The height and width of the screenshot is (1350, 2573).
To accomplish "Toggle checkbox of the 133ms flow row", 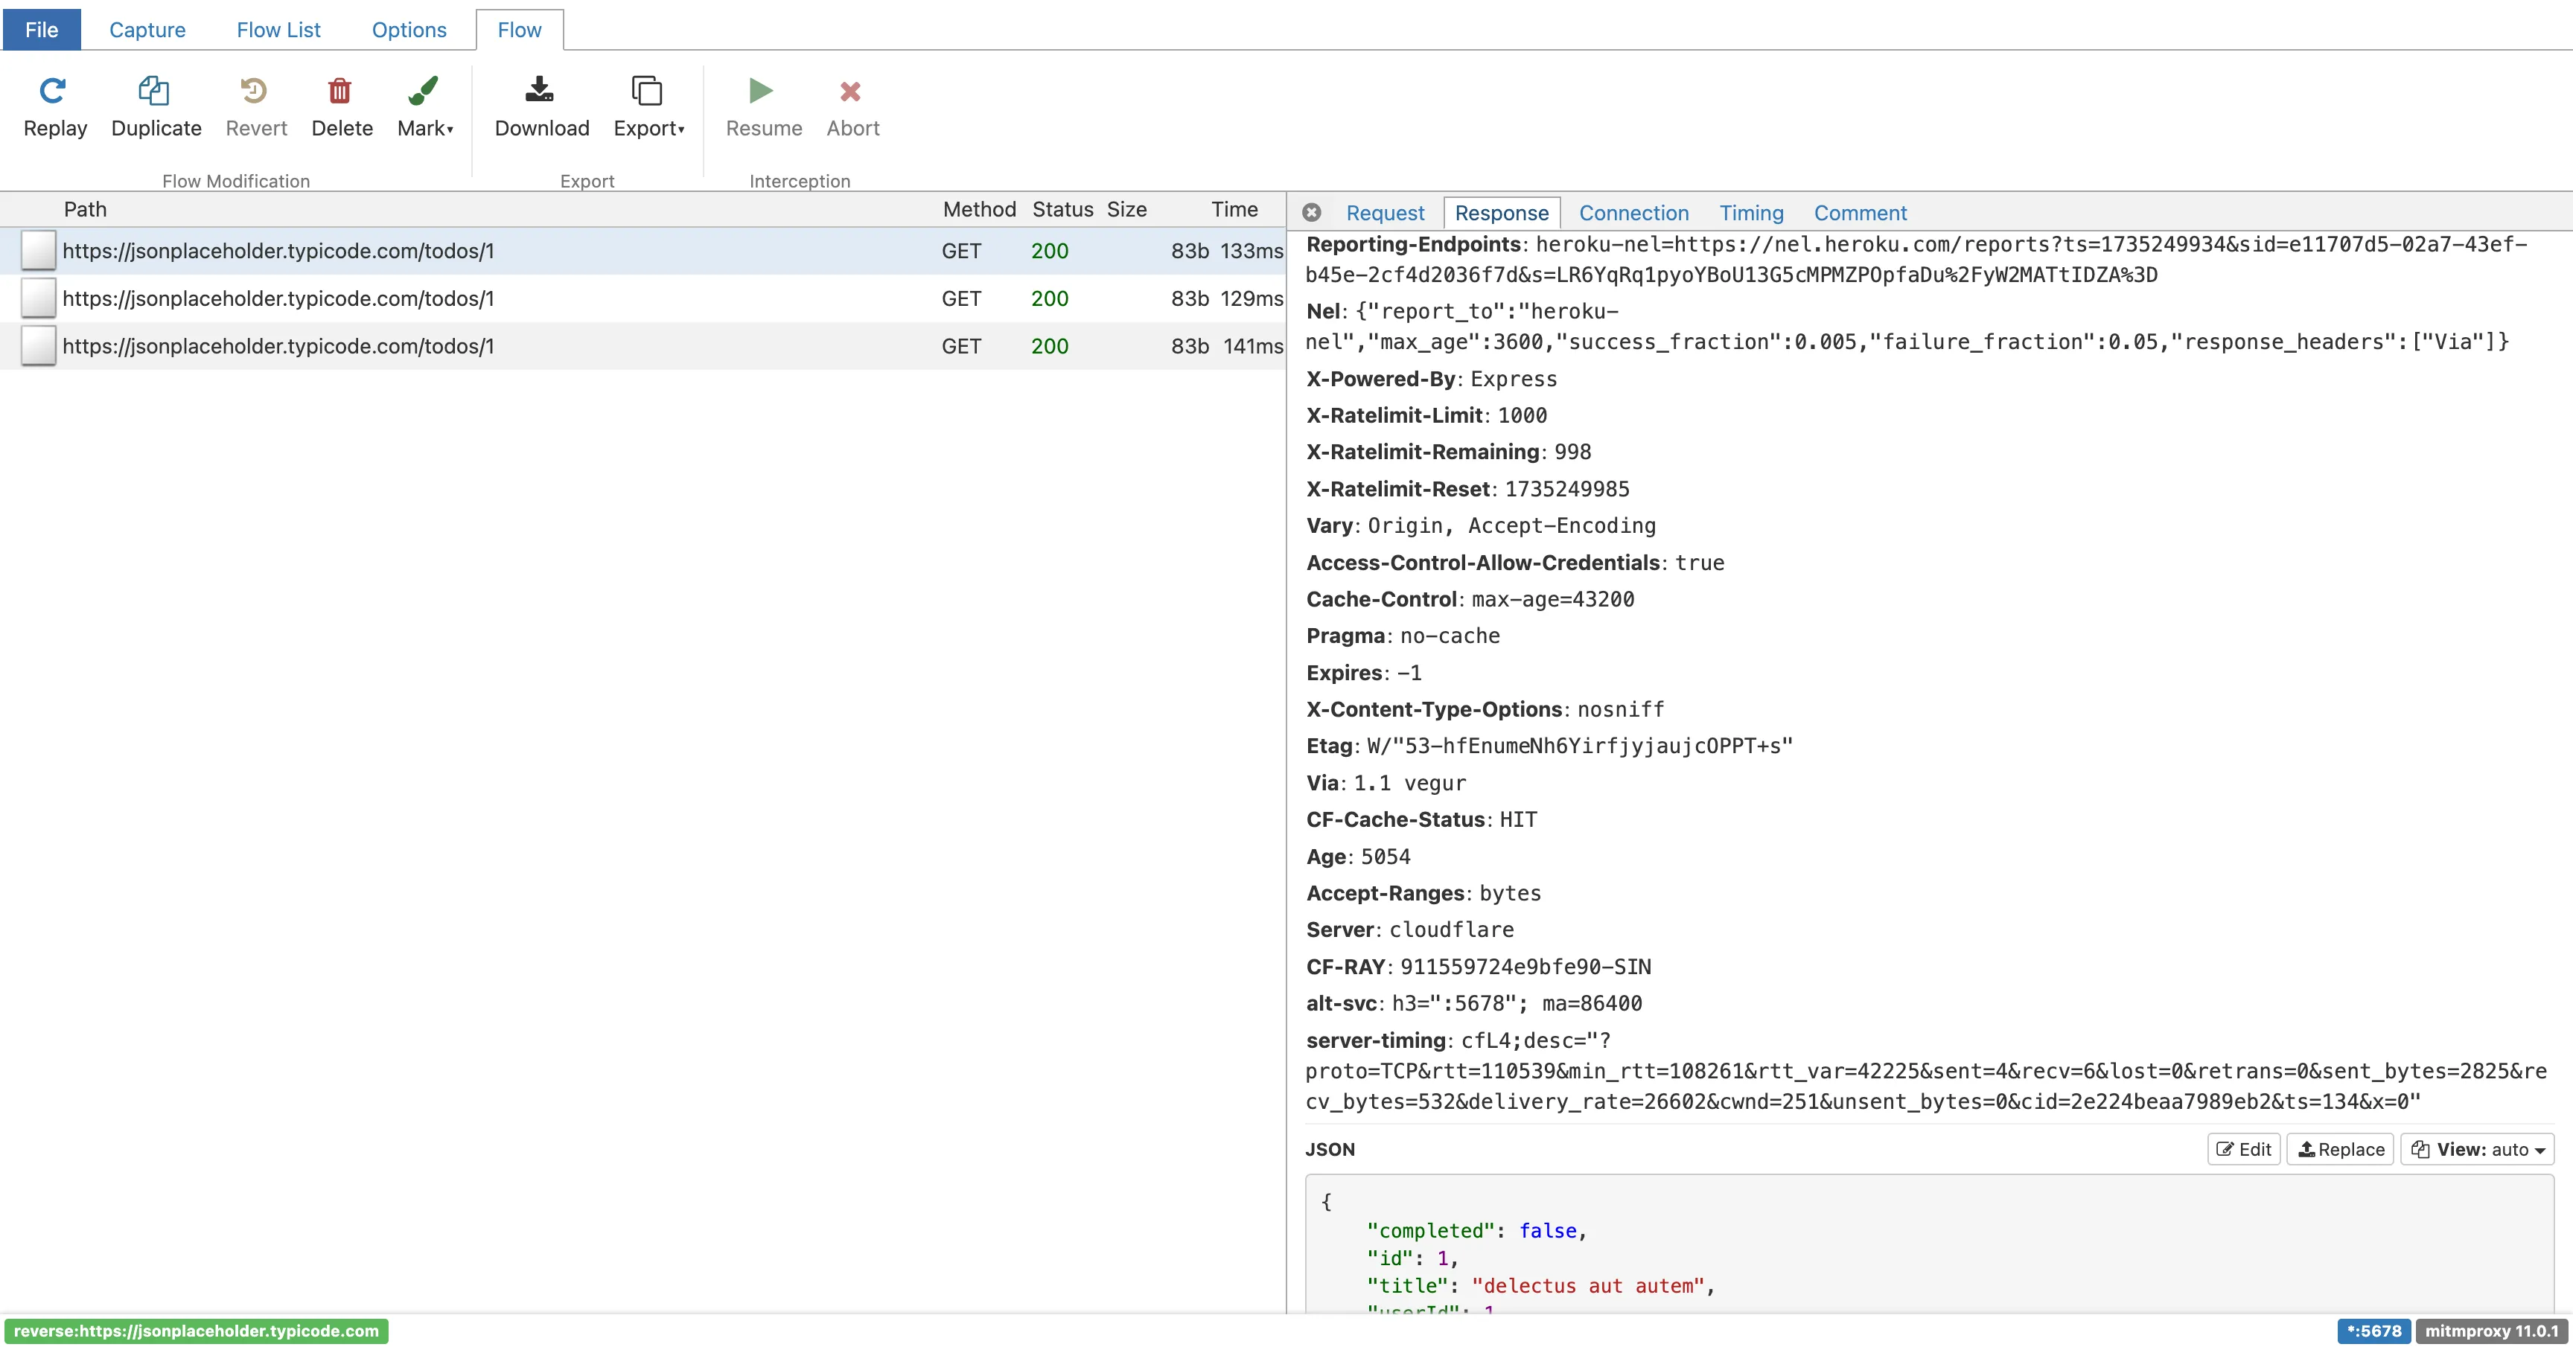I will tap(38, 251).
